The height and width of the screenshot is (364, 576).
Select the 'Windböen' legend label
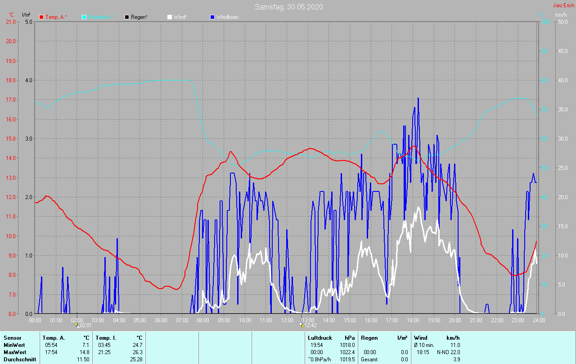click(x=228, y=17)
